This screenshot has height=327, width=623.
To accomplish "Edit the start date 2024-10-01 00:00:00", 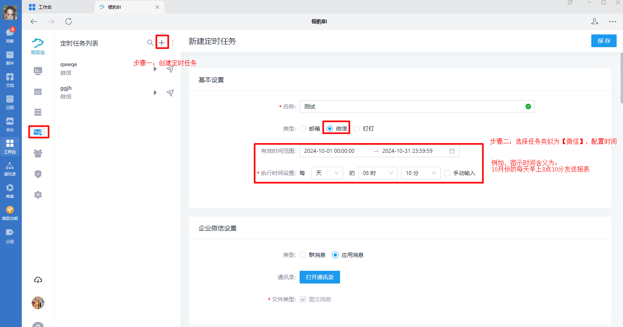I will [329, 151].
